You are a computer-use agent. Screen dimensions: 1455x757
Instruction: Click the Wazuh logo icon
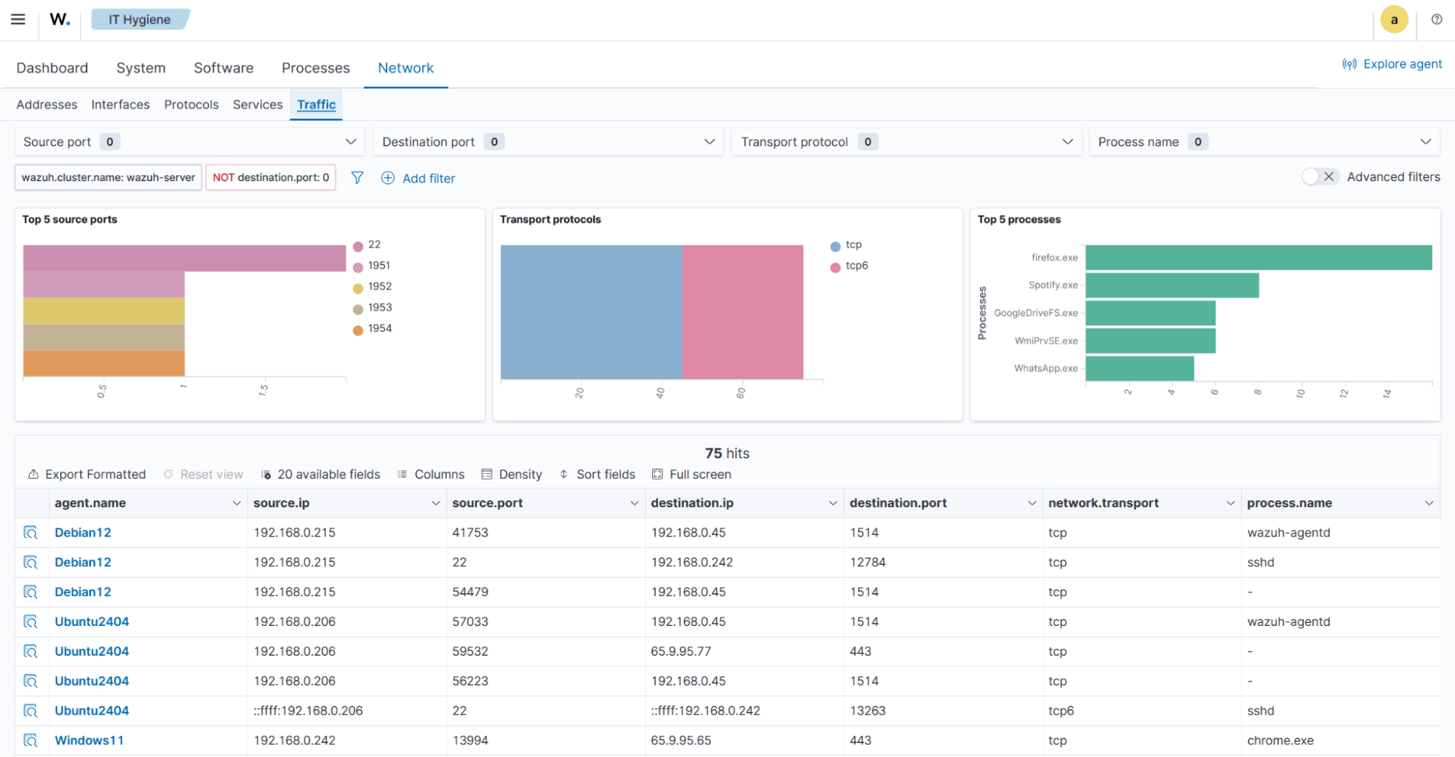click(x=60, y=20)
